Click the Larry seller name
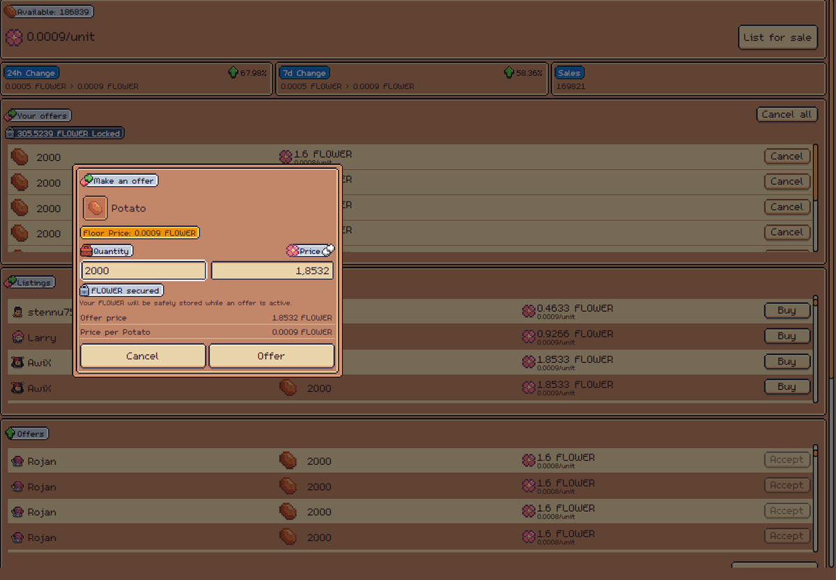The width and height of the screenshot is (836, 580). [42, 338]
